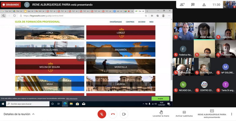Unmute microphone with red mic button
This screenshot has width=236, height=121.
pos(102,114)
